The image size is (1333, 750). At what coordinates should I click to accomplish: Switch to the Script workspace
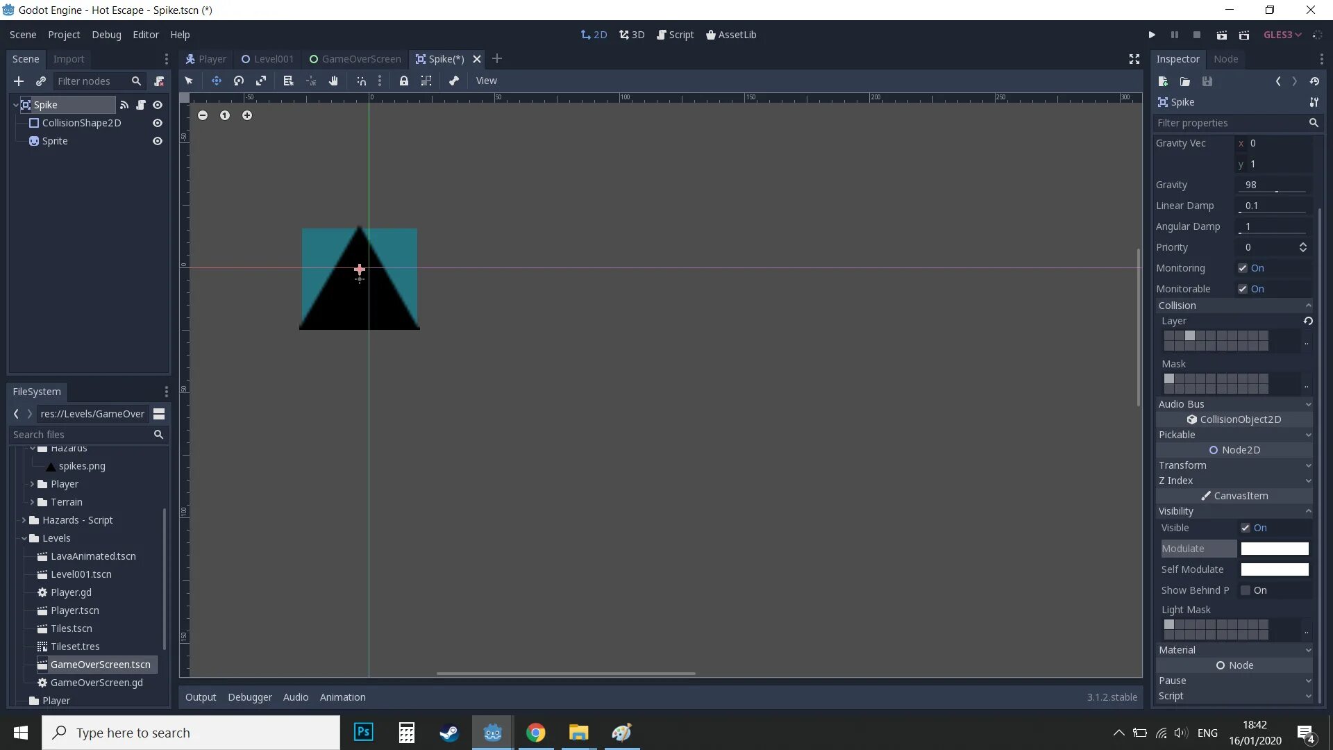(x=676, y=35)
